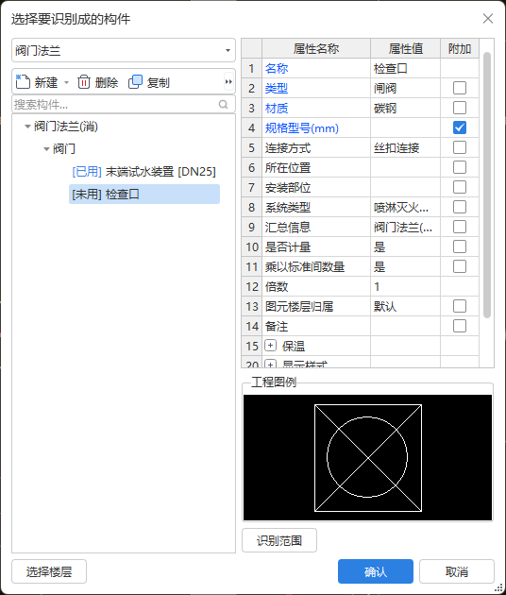Click the 是否计量 value 是

[x=405, y=246]
